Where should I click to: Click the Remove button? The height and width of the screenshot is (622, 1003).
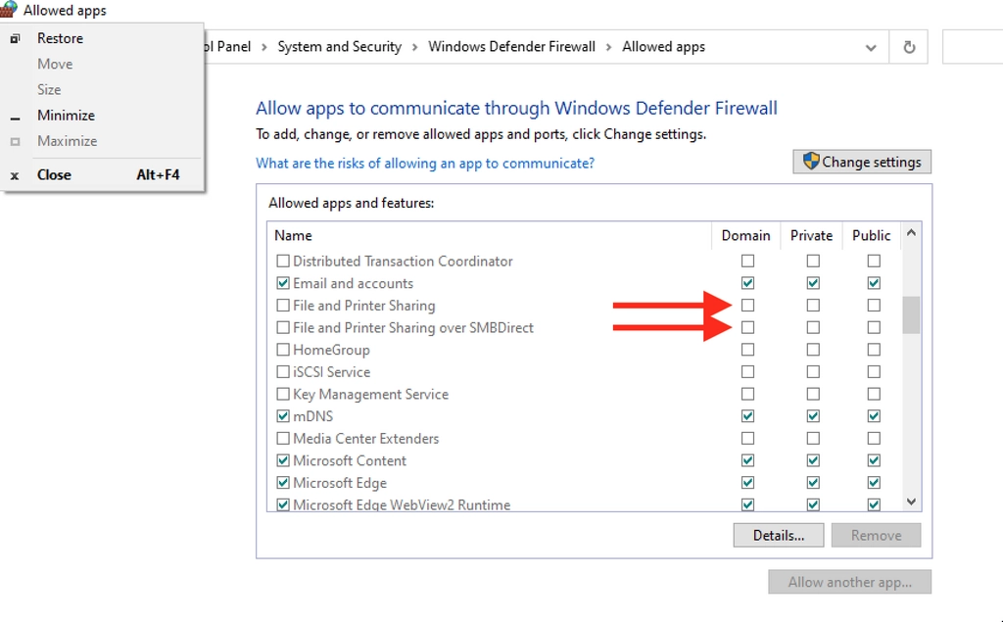(876, 536)
